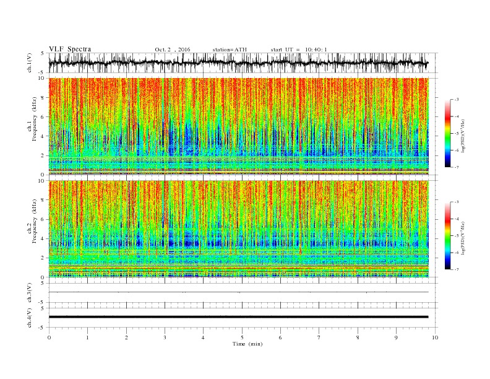Viewport: 490px width, 379px height.
Task: Click the "9" tick label on the time axis
Action: tap(396, 338)
